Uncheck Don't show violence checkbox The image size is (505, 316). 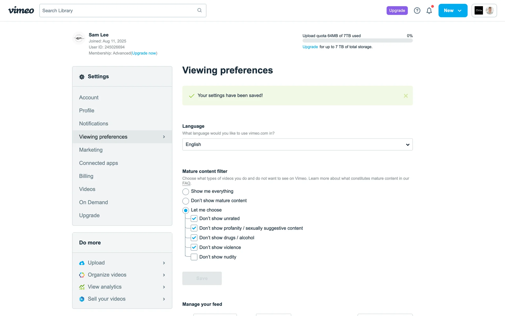194,247
